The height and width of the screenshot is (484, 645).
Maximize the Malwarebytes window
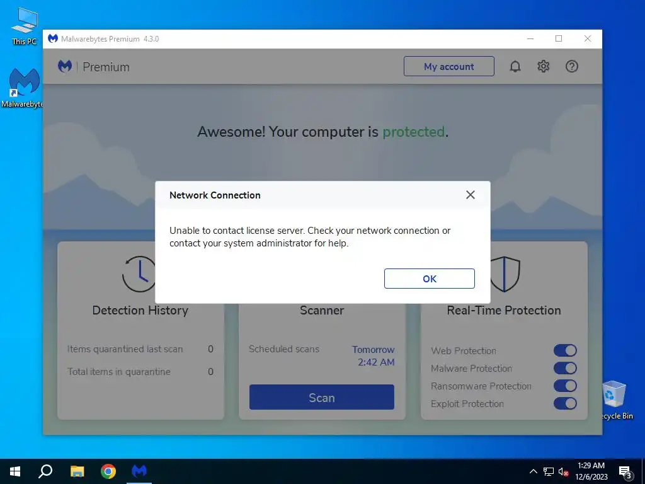coord(559,38)
